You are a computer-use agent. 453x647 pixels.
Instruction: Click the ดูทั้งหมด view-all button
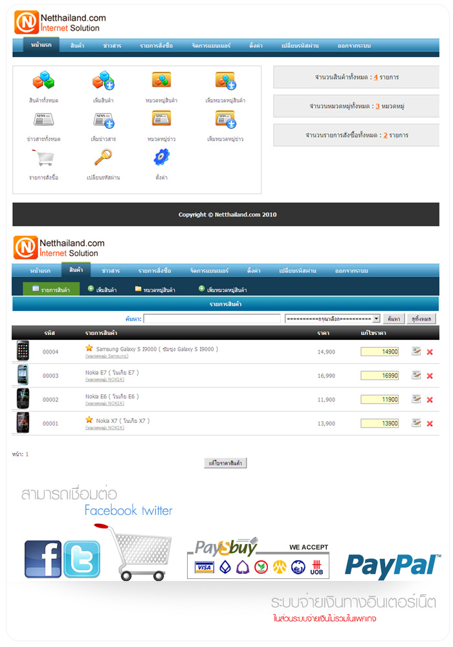(421, 319)
